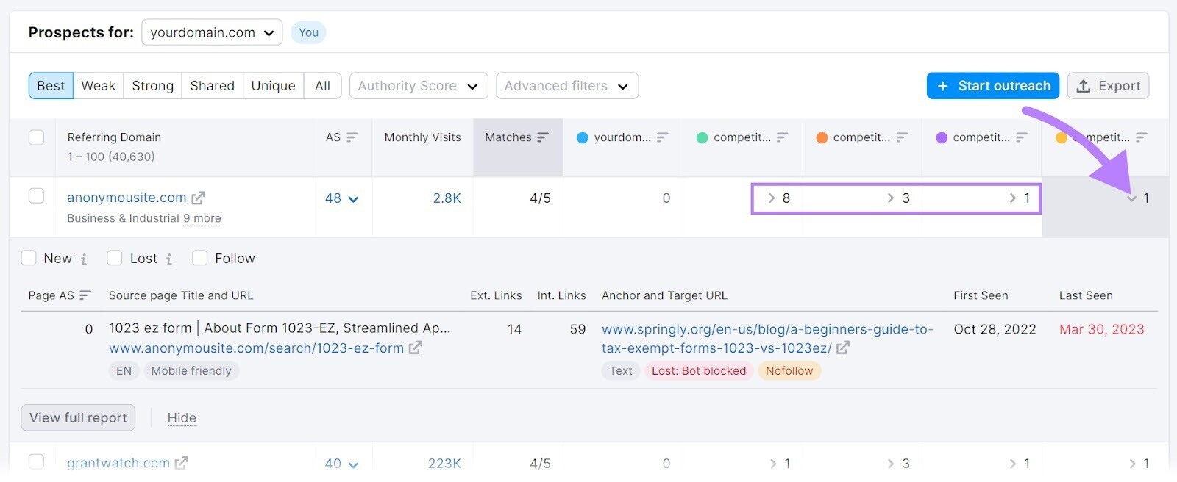The width and height of the screenshot is (1177, 482).
Task: Open anonymousite.com external link icon
Action: 198,198
